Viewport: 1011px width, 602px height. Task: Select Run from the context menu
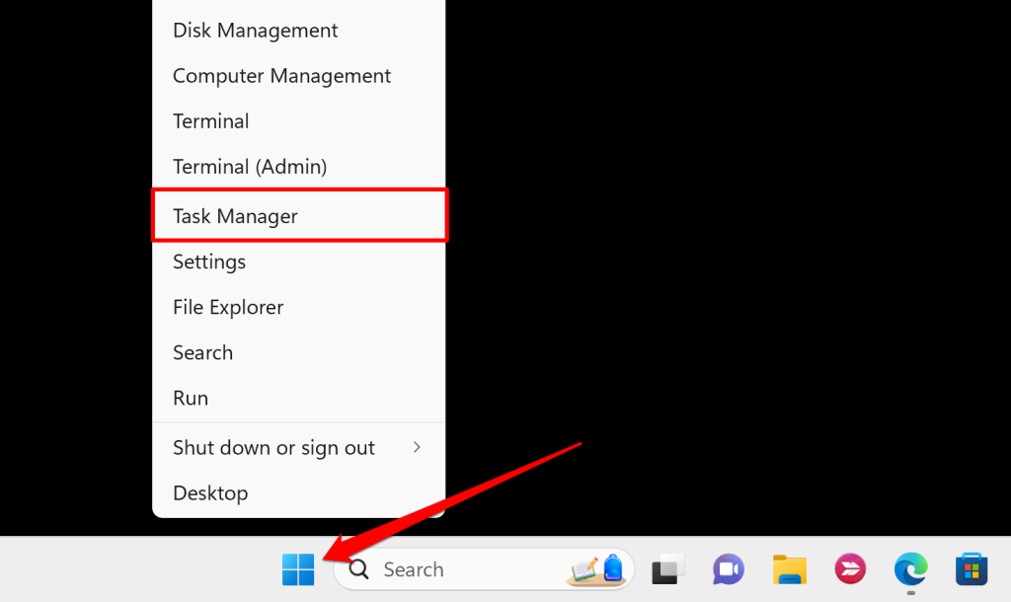[299, 398]
